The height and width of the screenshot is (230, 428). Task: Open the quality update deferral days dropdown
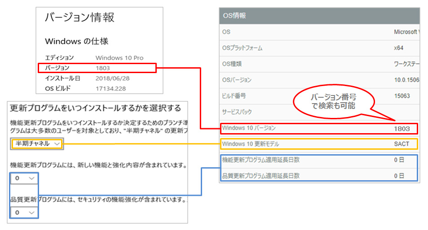coord(24,213)
